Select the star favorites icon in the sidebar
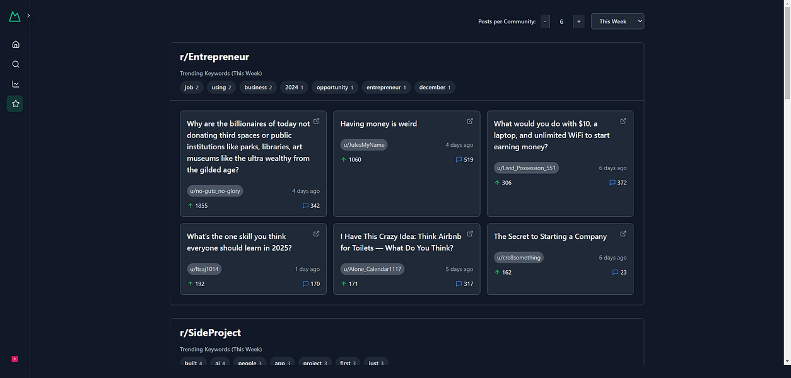The height and width of the screenshot is (378, 791). (x=15, y=103)
